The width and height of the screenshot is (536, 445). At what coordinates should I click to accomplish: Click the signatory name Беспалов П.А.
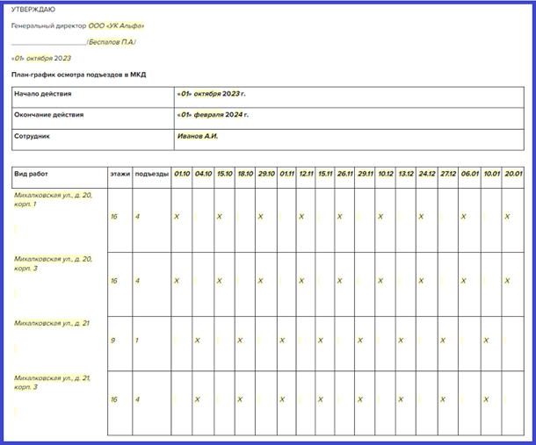click(x=112, y=42)
